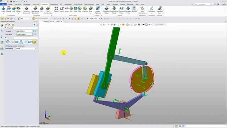Expand the Drag dropdown arrow
Viewport: 227px width, 128px height.
click(91, 14)
